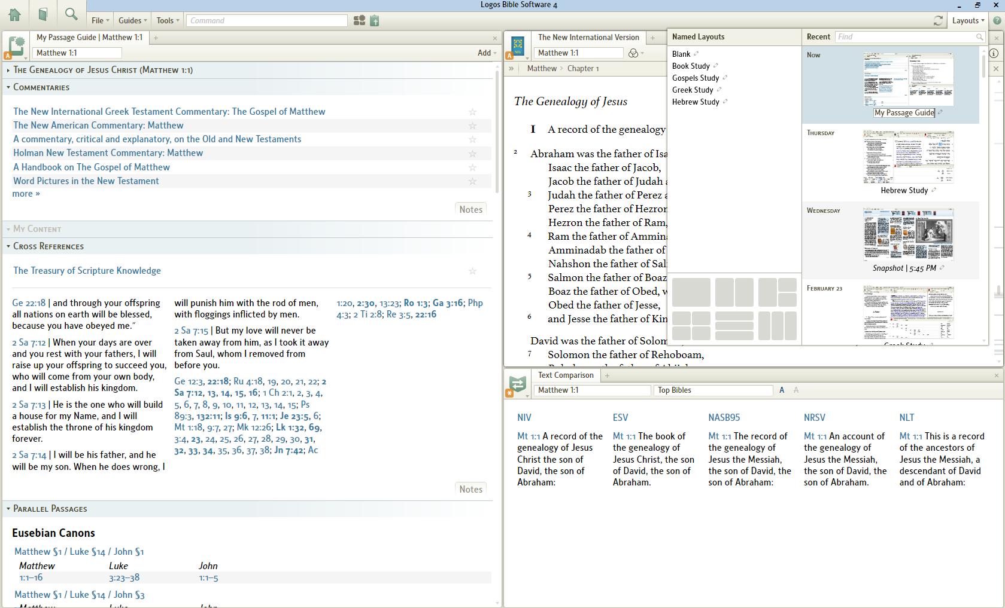1005x608 pixels.
Task: Click rename pencil beside Blank layout
Action: tap(696, 54)
